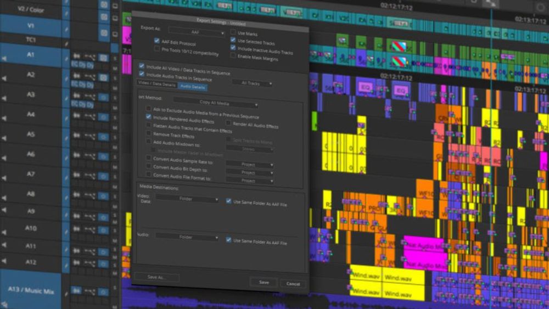Click the automation line icon on track A4

tap(89, 116)
